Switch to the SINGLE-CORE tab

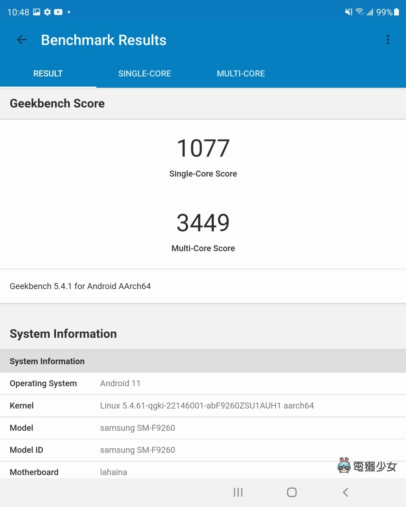coord(144,74)
